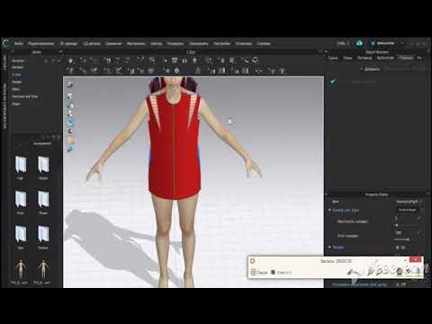432x324 pixels.
Task: Click the orange logo icon of recorder window
Action: (253, 261)
